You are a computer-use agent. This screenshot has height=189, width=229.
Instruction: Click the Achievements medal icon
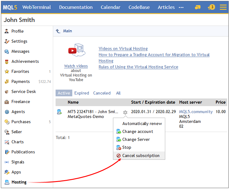coord(7,62)
